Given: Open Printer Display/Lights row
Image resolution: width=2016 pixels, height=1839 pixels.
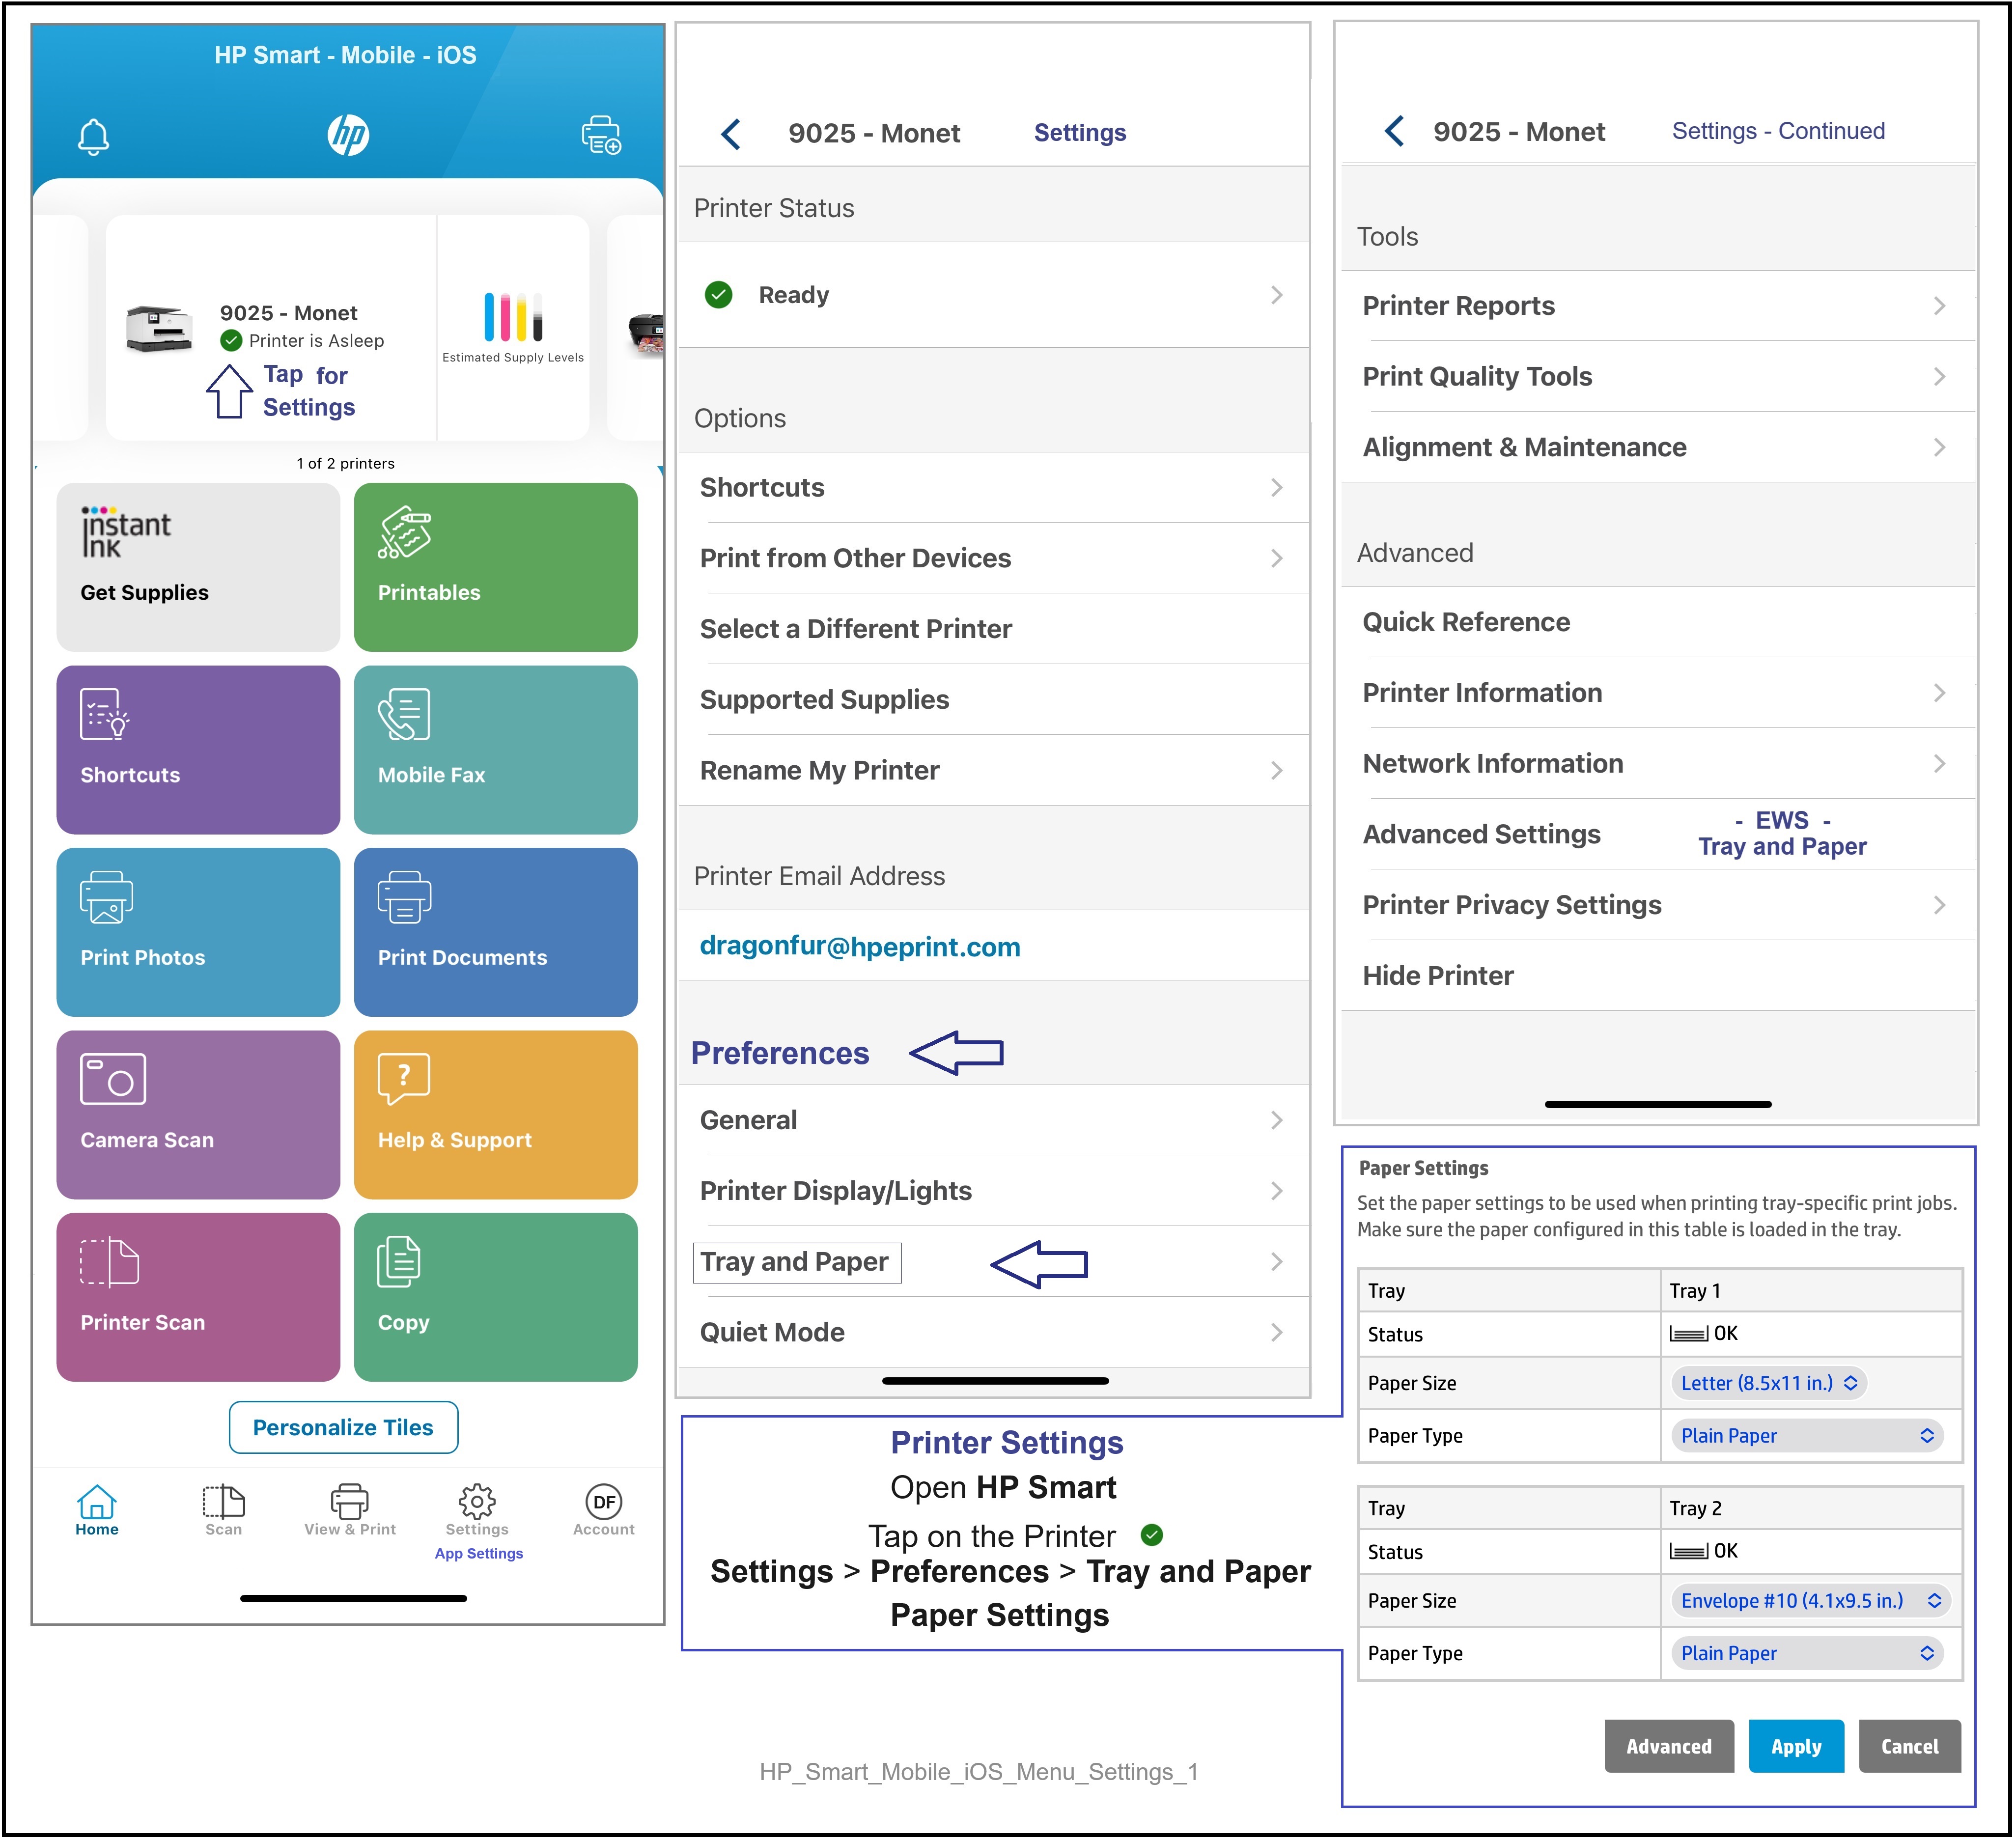Looking at the screenshot, I should 994,1191.
